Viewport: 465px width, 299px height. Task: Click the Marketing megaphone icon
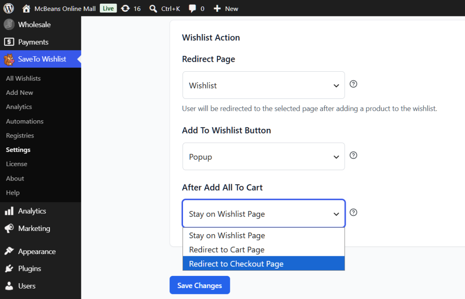(x=9, y=229)
